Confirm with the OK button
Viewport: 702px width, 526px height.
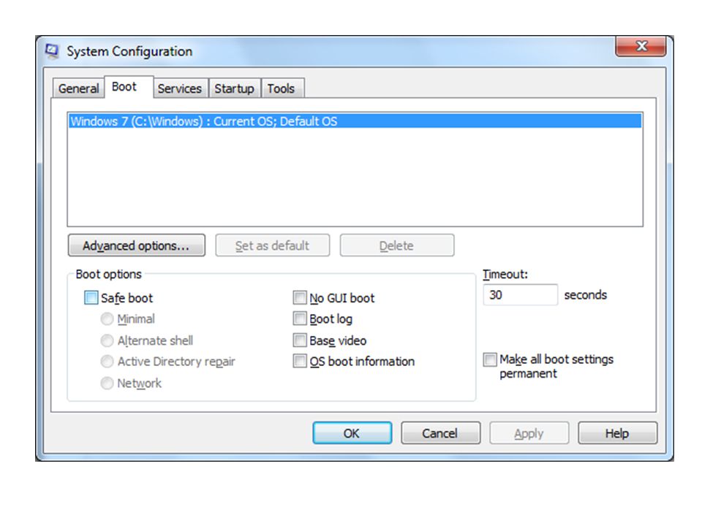pos(352,433)
